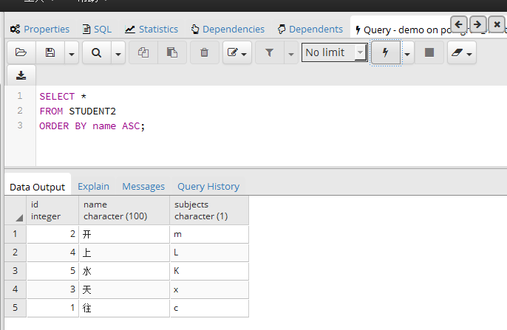Click the id cell in the 开 row
This screenshot has width=507, height=330.
pyautogui.click(x=52, y=234)
